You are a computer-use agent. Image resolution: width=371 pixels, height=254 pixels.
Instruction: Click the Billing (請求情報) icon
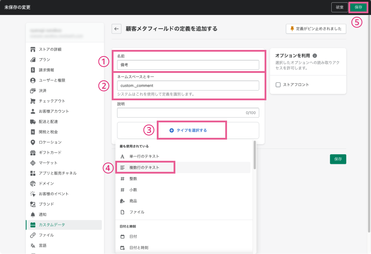[x=33, y=70]
